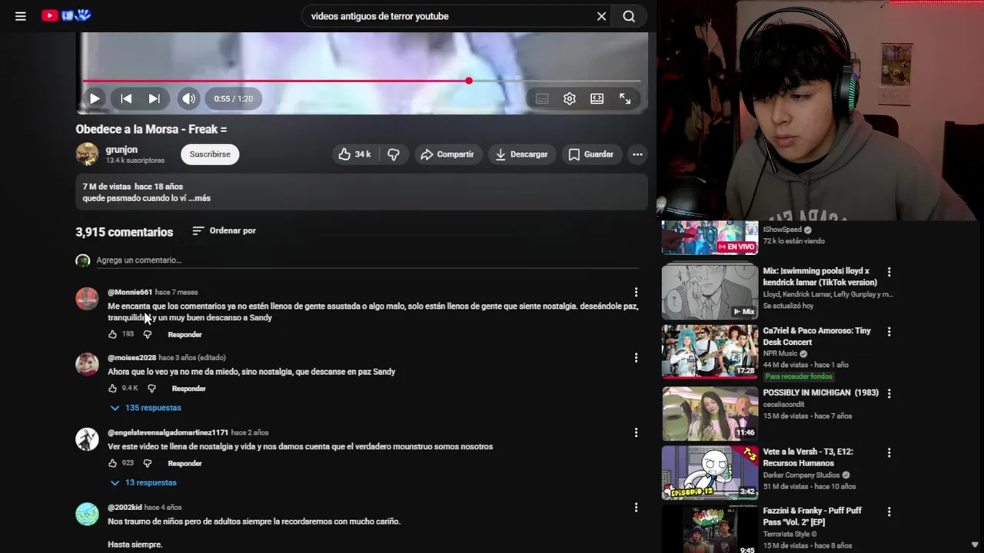This screenshot has width=984, height=553.
Task: Open the Ordenar por sort menu
Action: point(224,230)
